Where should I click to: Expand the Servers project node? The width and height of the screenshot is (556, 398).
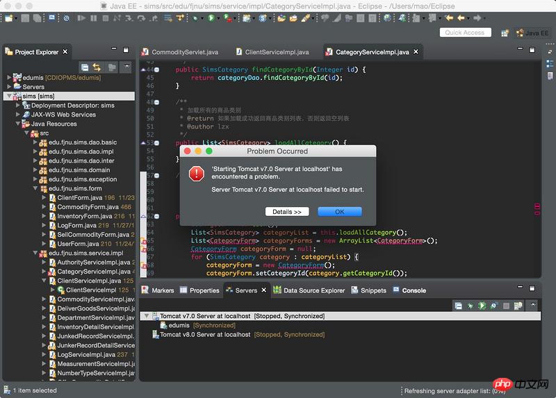[8, 87]
